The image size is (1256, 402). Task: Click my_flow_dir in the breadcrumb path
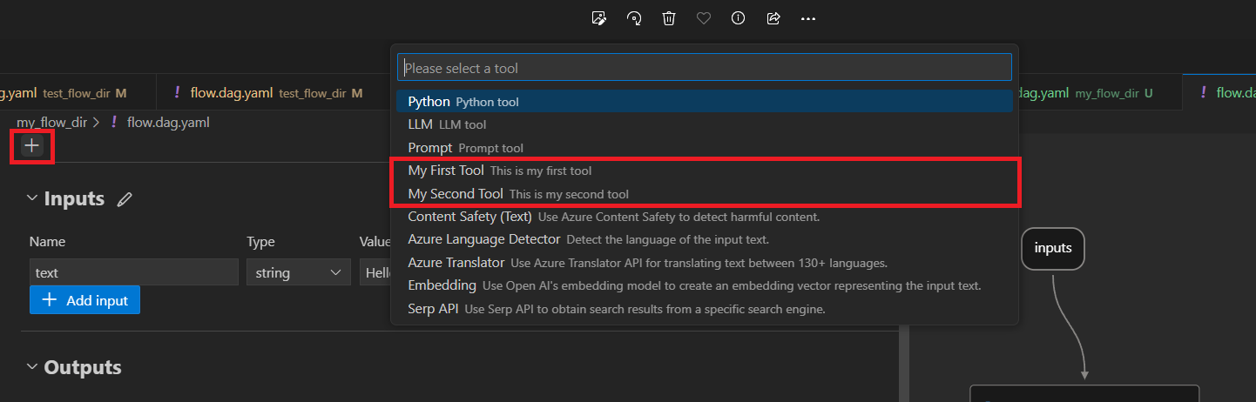point(51,122)
